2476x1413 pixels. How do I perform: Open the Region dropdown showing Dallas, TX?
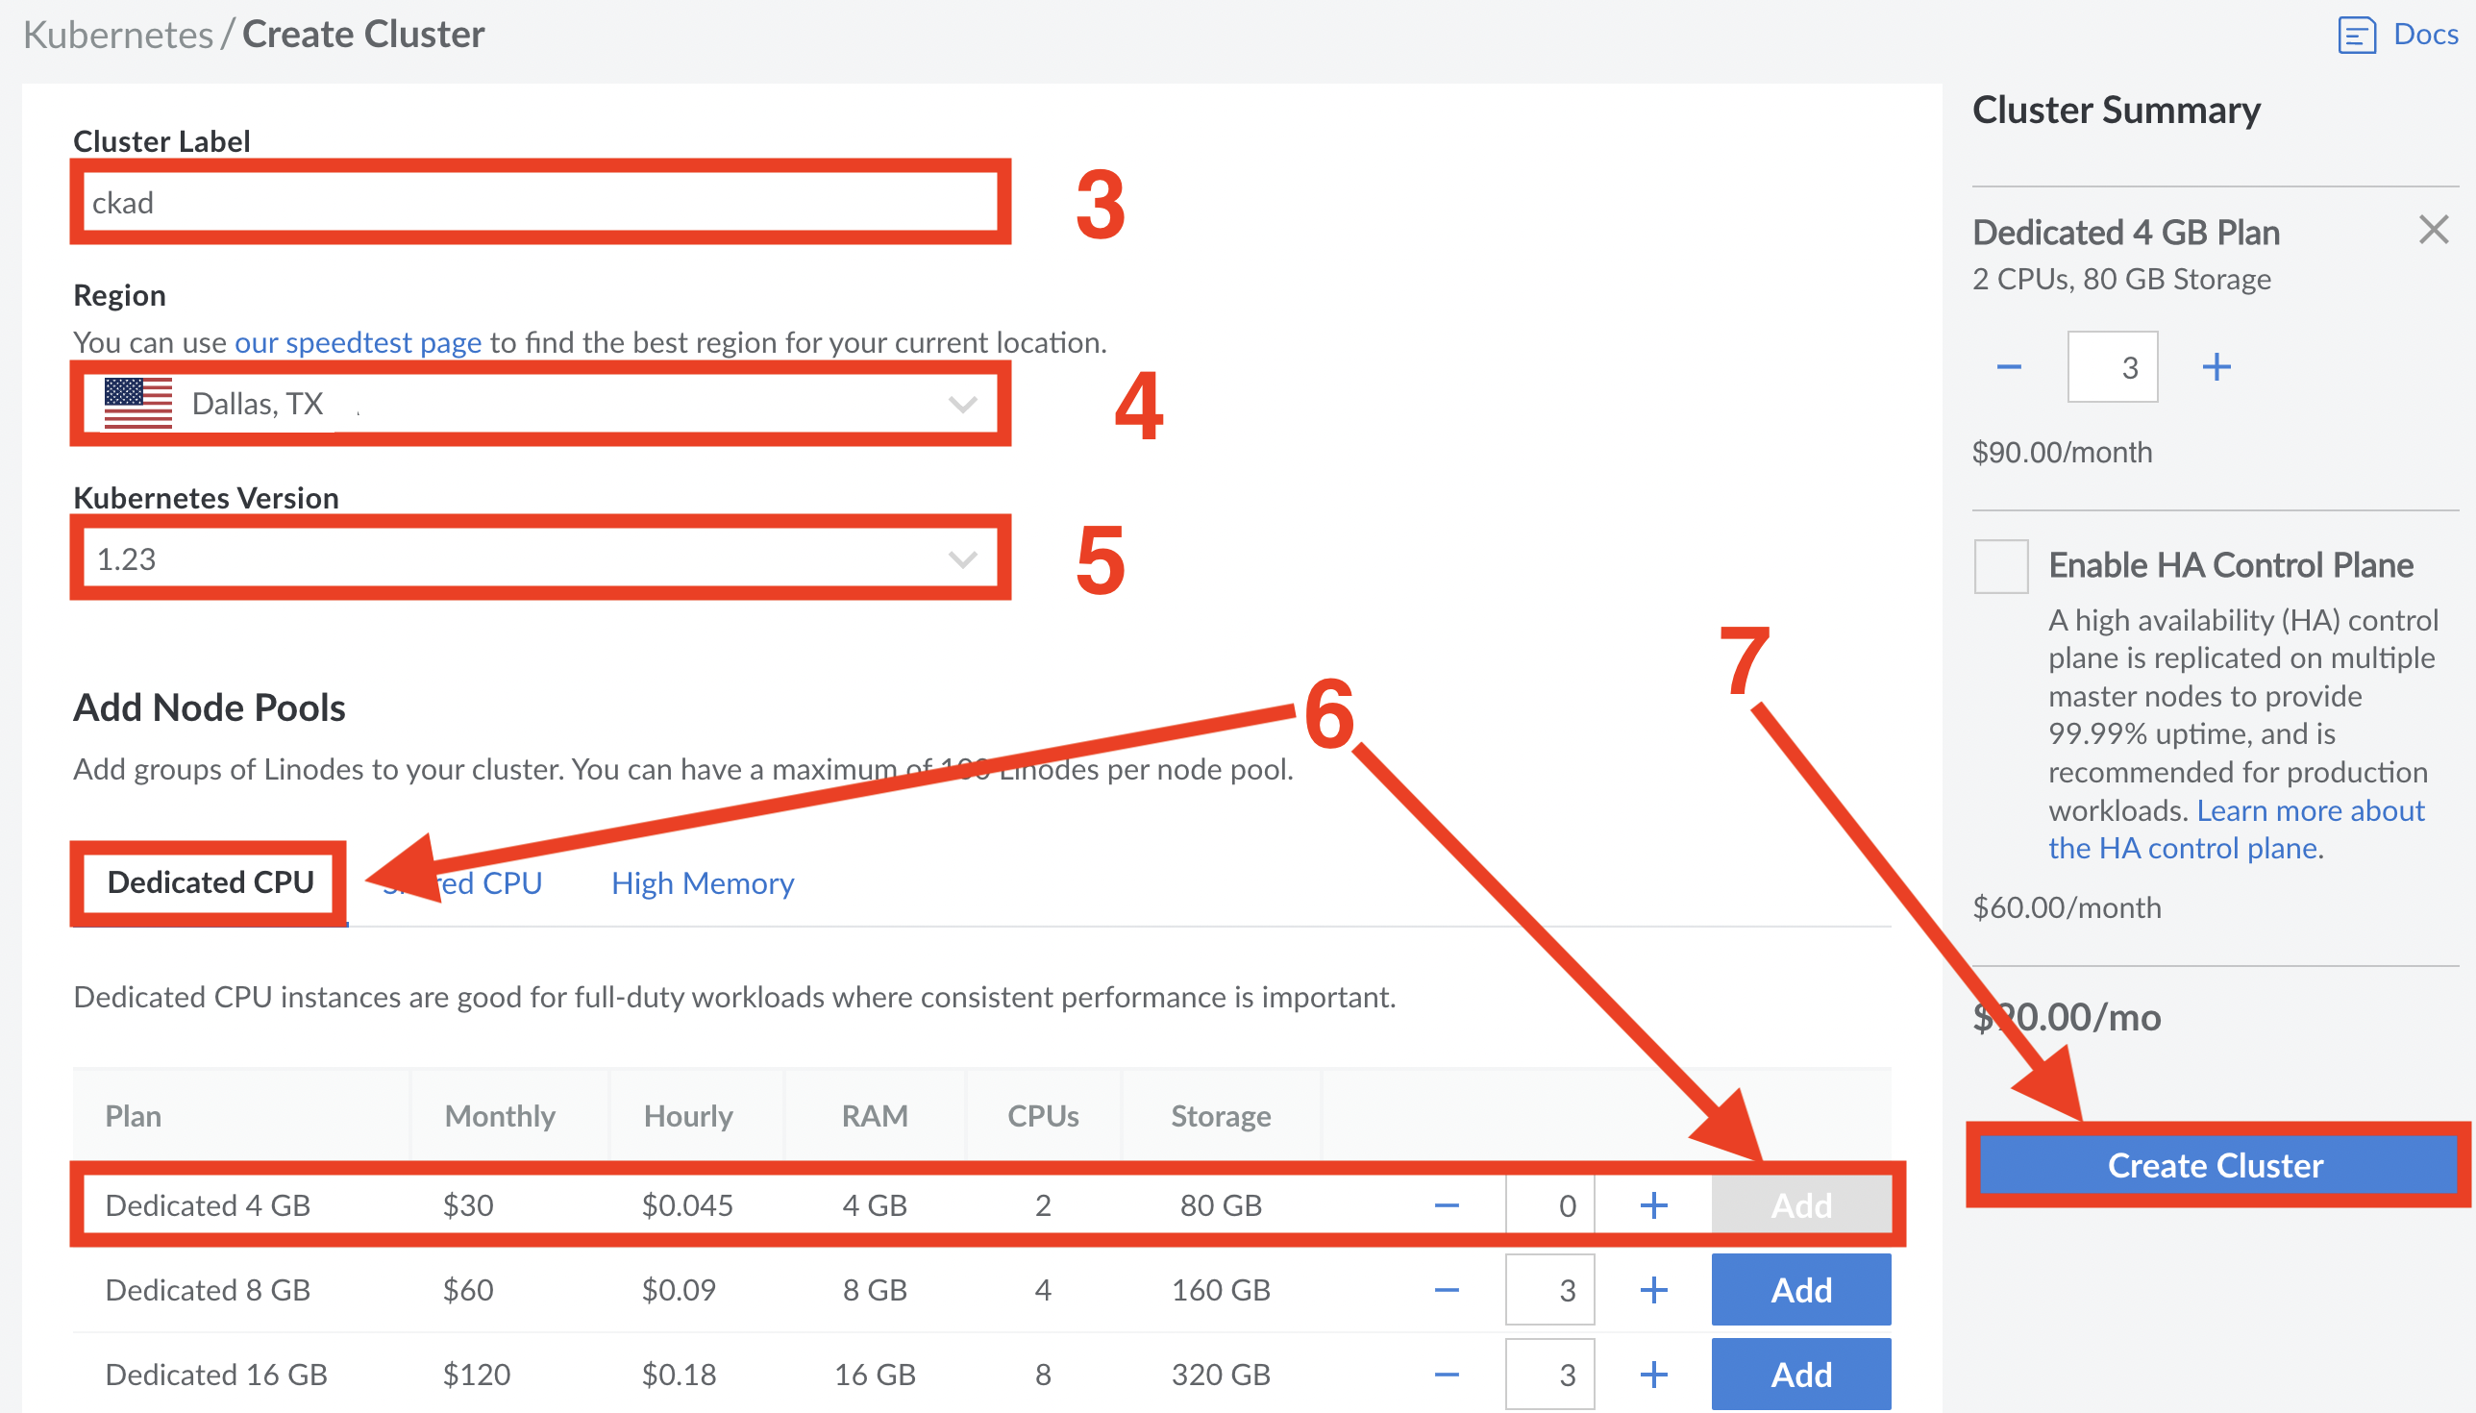pyautogui.click(x=539, y=404)
